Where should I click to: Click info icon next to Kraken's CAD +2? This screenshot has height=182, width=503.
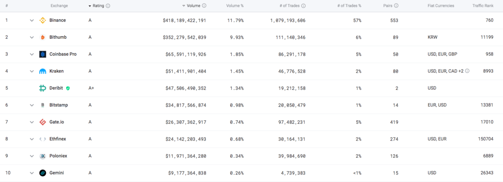tap(467, 71)
